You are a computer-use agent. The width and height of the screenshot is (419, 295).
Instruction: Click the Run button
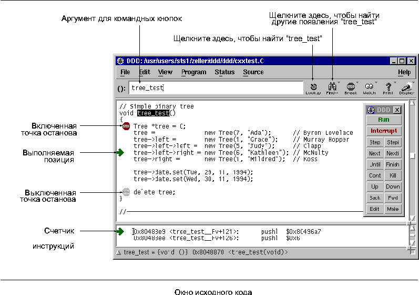(x=384, y=120)
